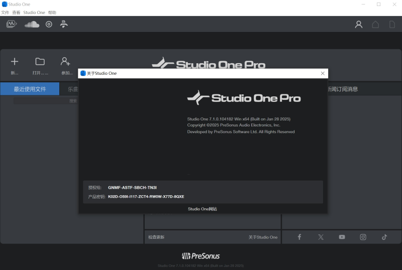Open the SoundCloud cloud icon
The height and width of the screenshot is (270, 402).
pos(32,24)
